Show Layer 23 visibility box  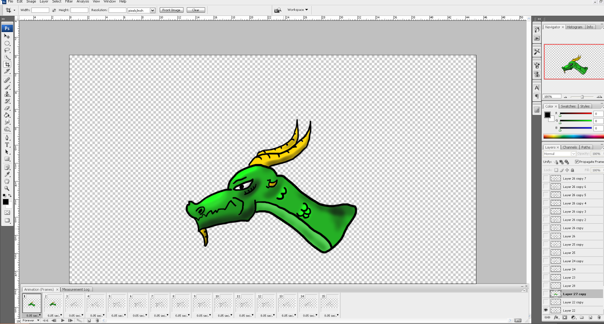point(545,277)
